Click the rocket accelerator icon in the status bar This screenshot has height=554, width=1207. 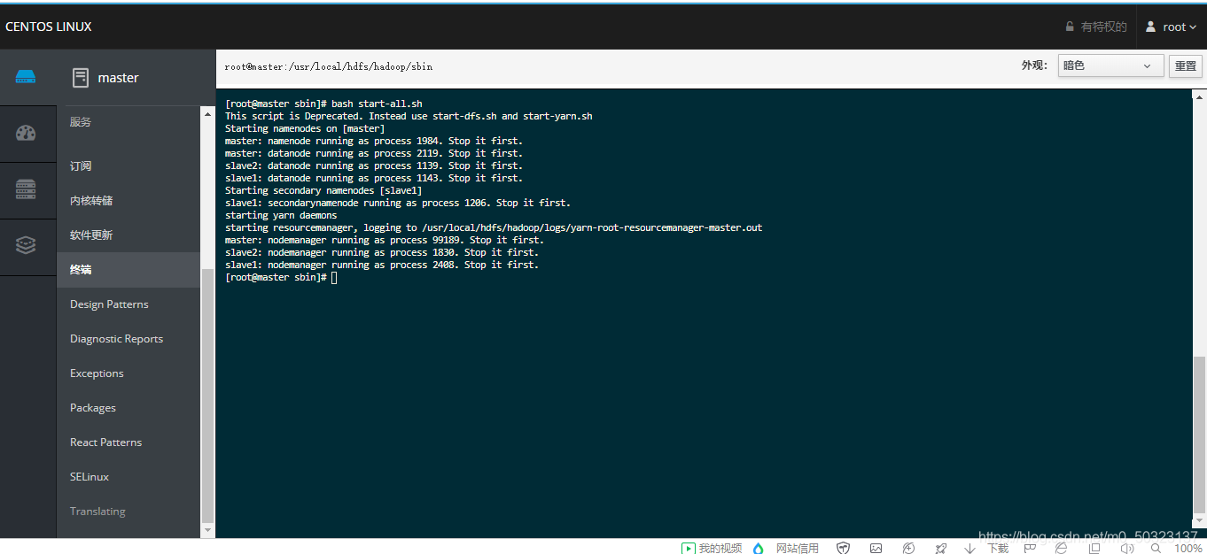[940, 548]
